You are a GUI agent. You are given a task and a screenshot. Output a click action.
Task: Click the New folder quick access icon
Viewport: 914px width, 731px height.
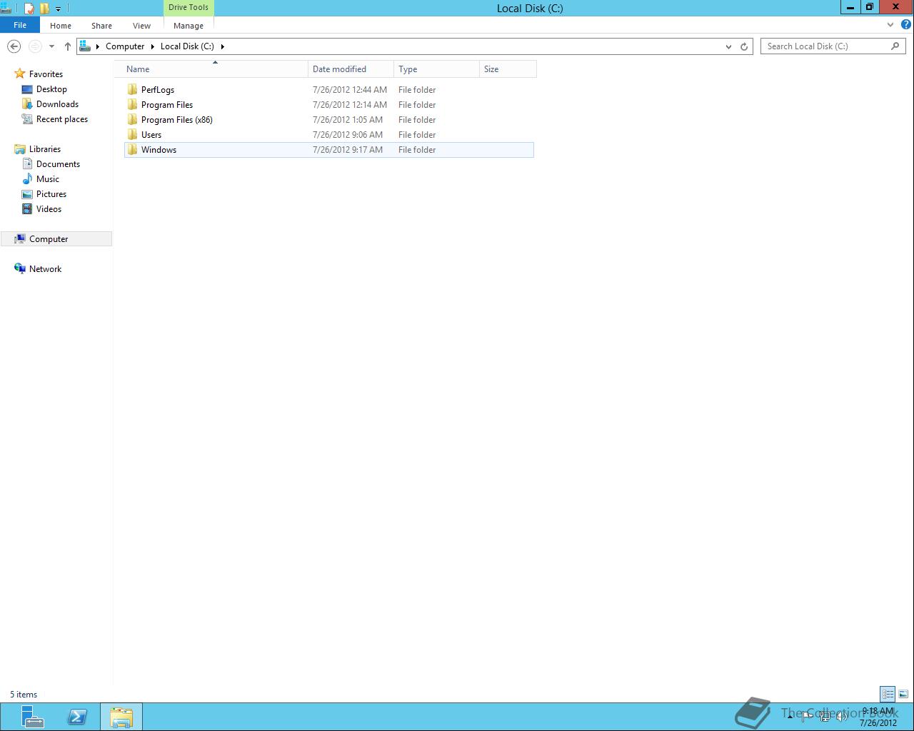[44, 9]
